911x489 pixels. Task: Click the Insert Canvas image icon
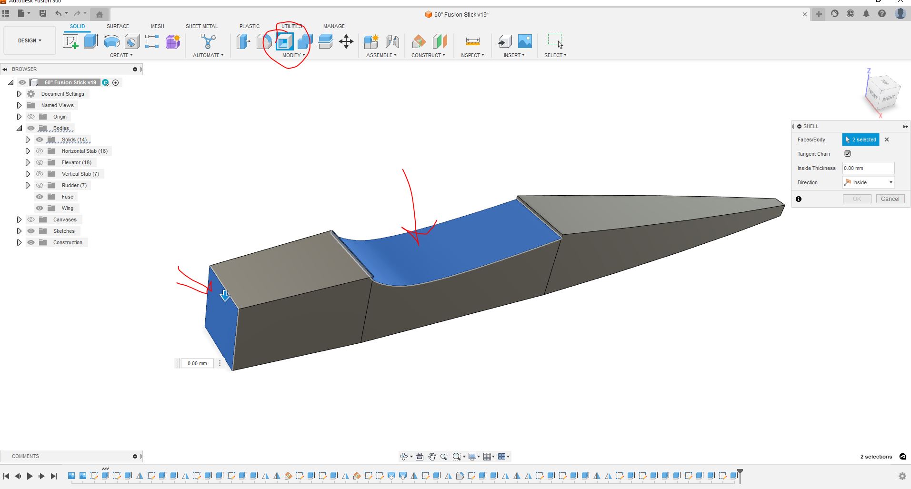(x=525, y=42)
